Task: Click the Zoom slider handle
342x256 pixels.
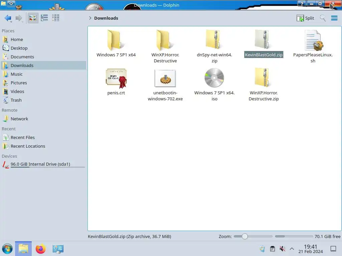Action: point(245,236)
